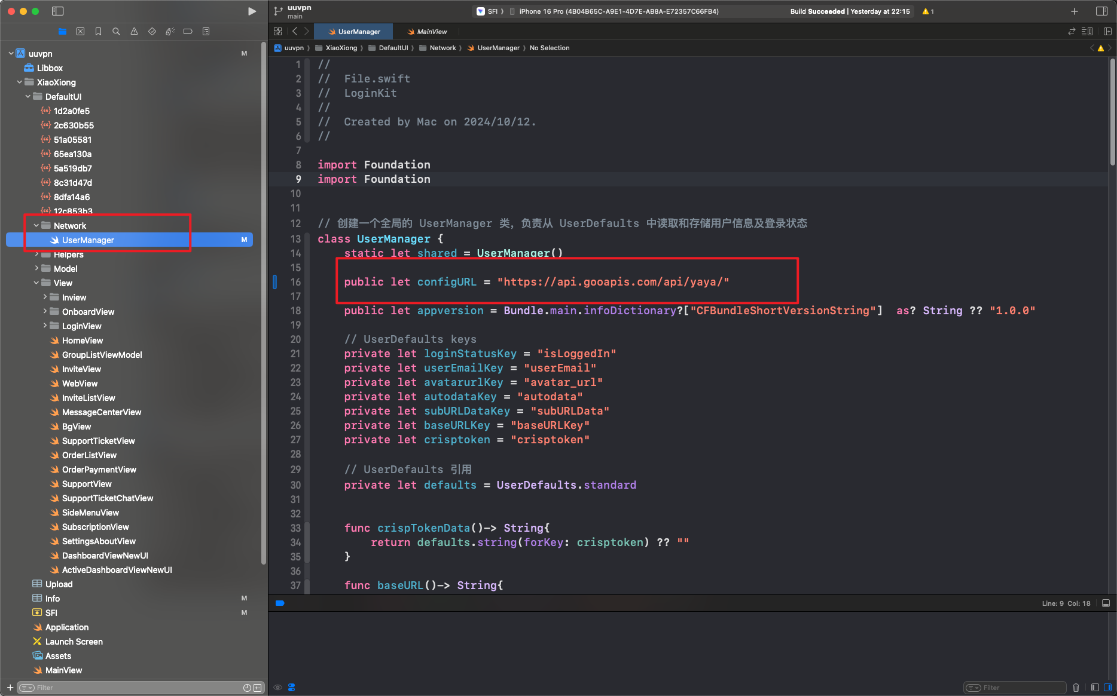Open the editor options minimap menu

click(x=1087, y=32)
